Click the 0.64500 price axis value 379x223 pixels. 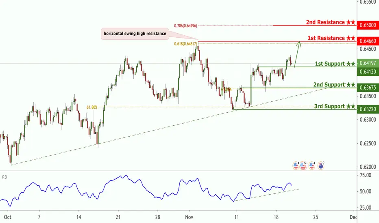coord(368,49)
